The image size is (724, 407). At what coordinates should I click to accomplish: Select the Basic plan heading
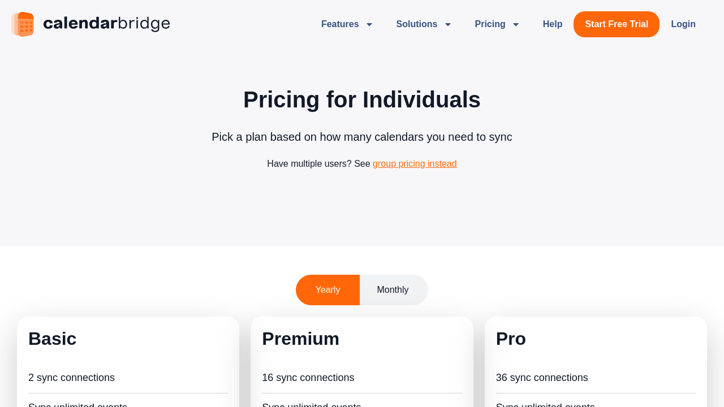52,339
